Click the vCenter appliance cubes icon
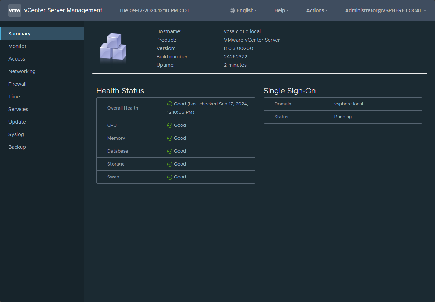 [x=113, y=48]
